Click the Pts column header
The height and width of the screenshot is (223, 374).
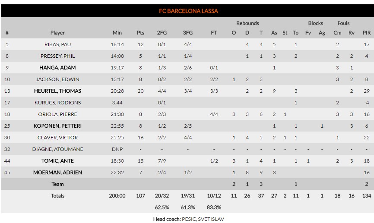140,33
